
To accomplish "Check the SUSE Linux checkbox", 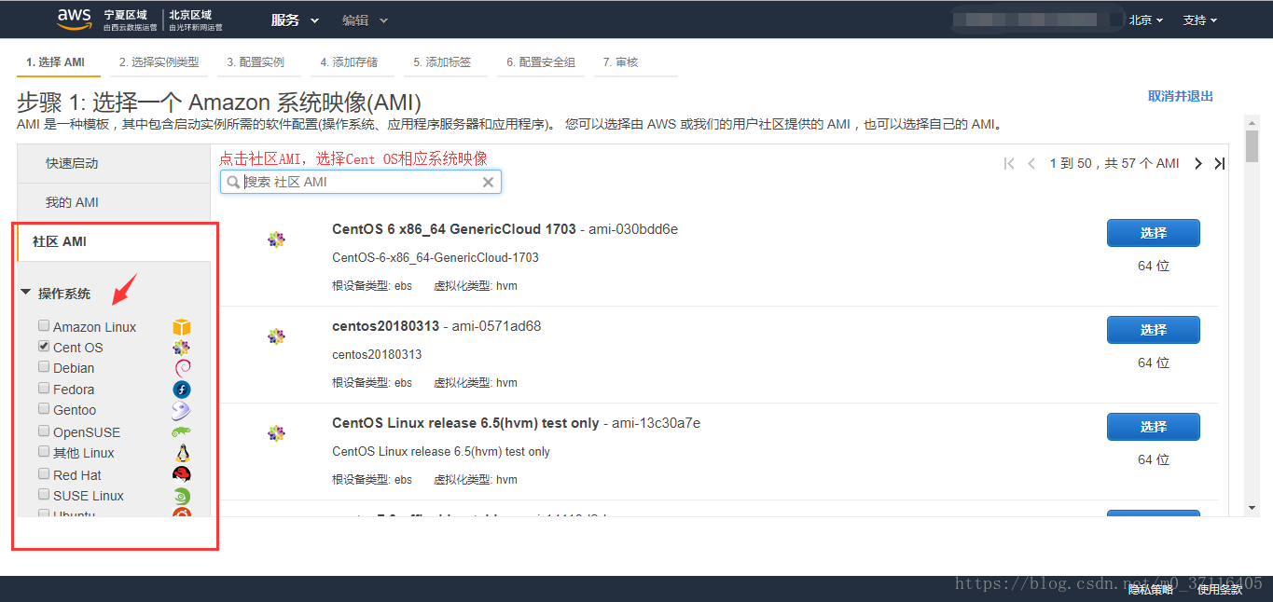I will coord(44,494).
